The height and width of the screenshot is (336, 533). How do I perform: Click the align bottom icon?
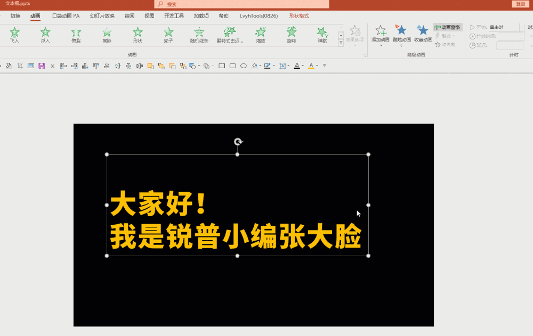coord(85,66)
